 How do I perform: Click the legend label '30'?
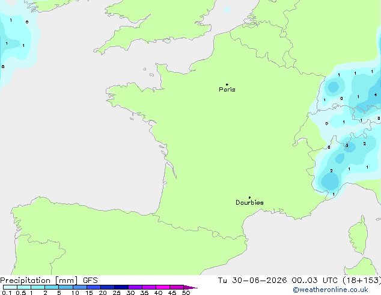tap(130, 293)
